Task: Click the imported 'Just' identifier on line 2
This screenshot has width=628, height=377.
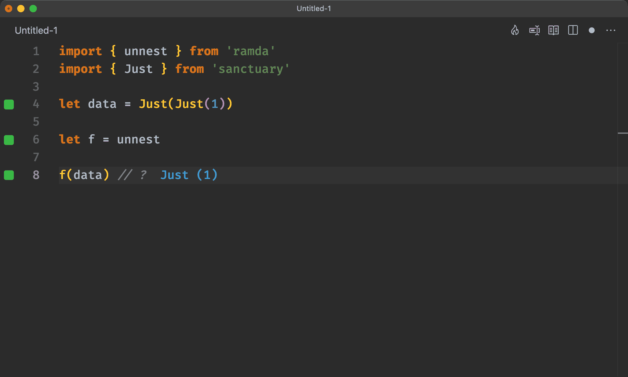Action: pyautogui.click(x=138, y=69)
